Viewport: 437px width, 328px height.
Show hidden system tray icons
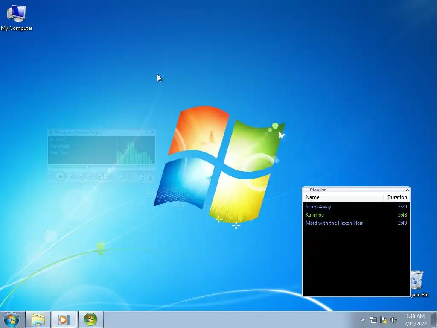(x=363, y=320)
